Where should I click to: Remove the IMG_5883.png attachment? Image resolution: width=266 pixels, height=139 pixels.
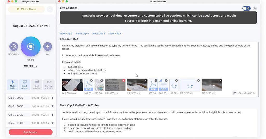pyautogui.click(x=81, y=80)
